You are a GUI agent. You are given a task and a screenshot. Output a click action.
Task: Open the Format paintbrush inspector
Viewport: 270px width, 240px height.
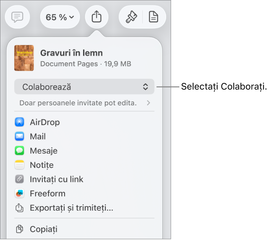(x=131, y=17)
